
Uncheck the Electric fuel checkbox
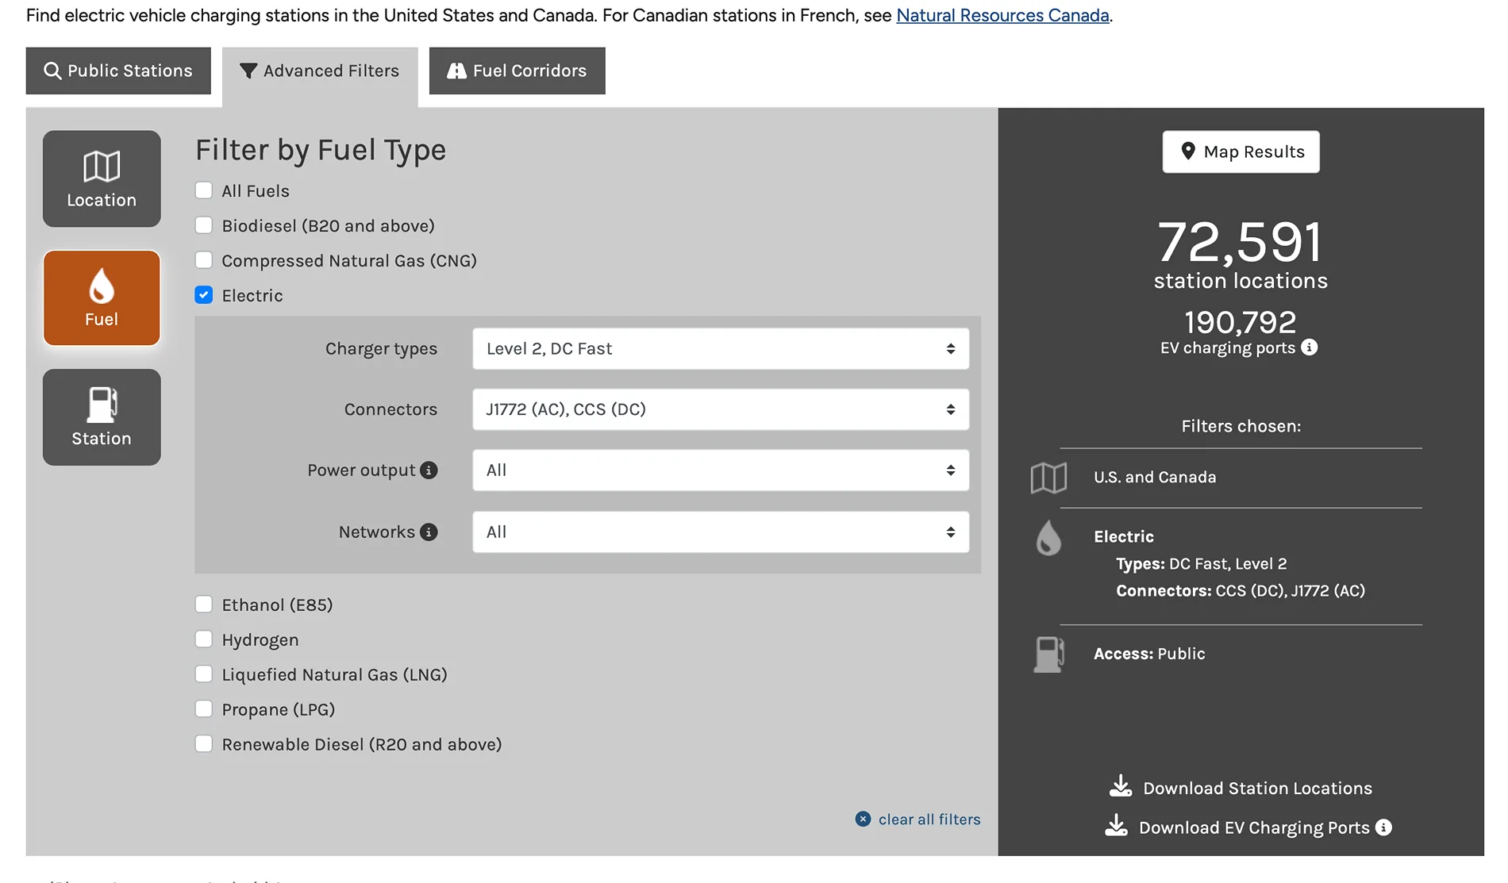204,295
